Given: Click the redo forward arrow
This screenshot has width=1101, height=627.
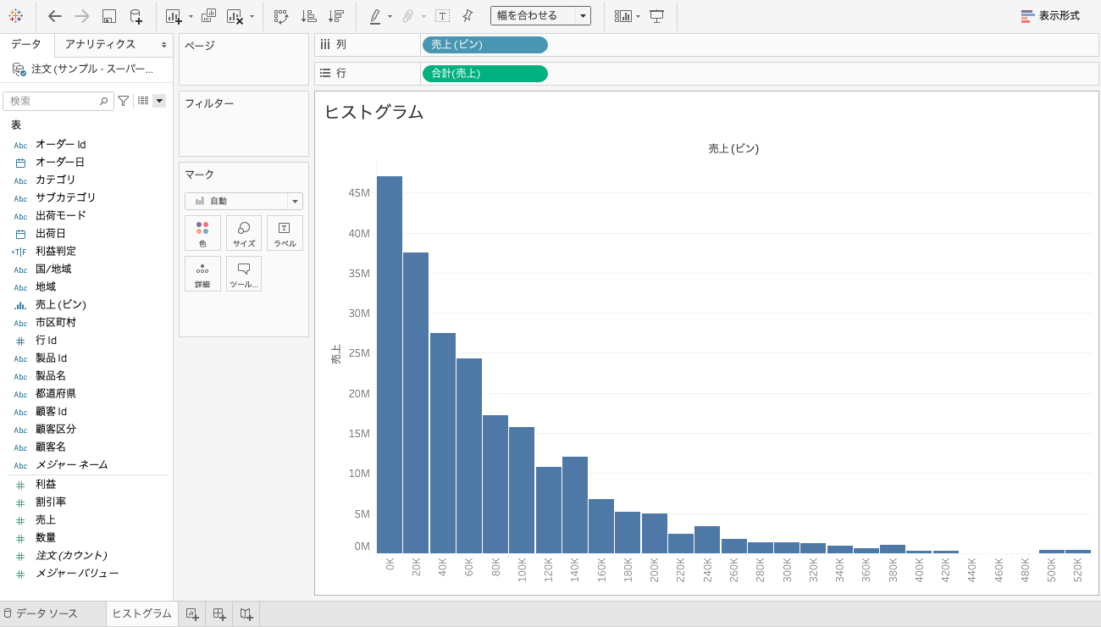Looking at the screenshot, I should [82, 16].
